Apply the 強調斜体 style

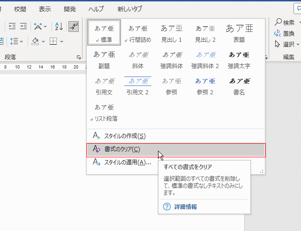(172, 60)
